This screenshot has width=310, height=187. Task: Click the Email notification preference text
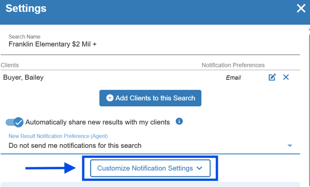[x=233, y=78]
